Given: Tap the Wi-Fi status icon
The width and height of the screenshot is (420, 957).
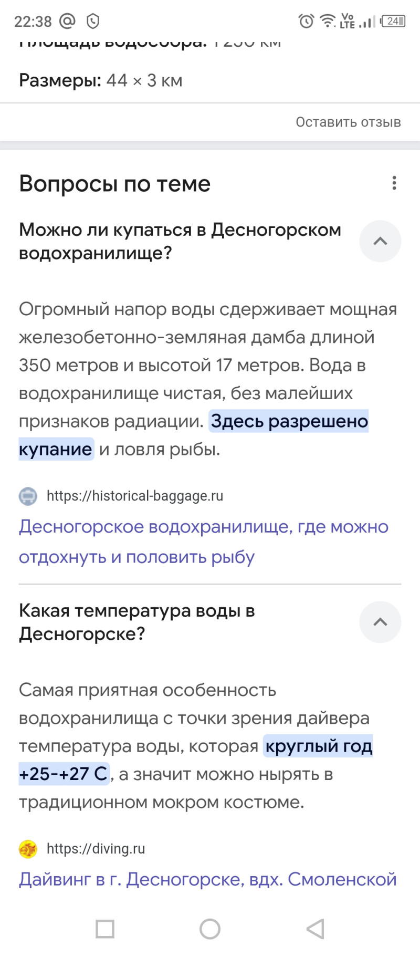Looking at the screenshot, I should (x=328, y=21).
